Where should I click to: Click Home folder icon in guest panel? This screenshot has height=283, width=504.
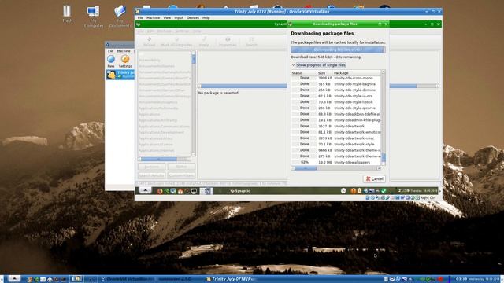click(x=180, y=191)
